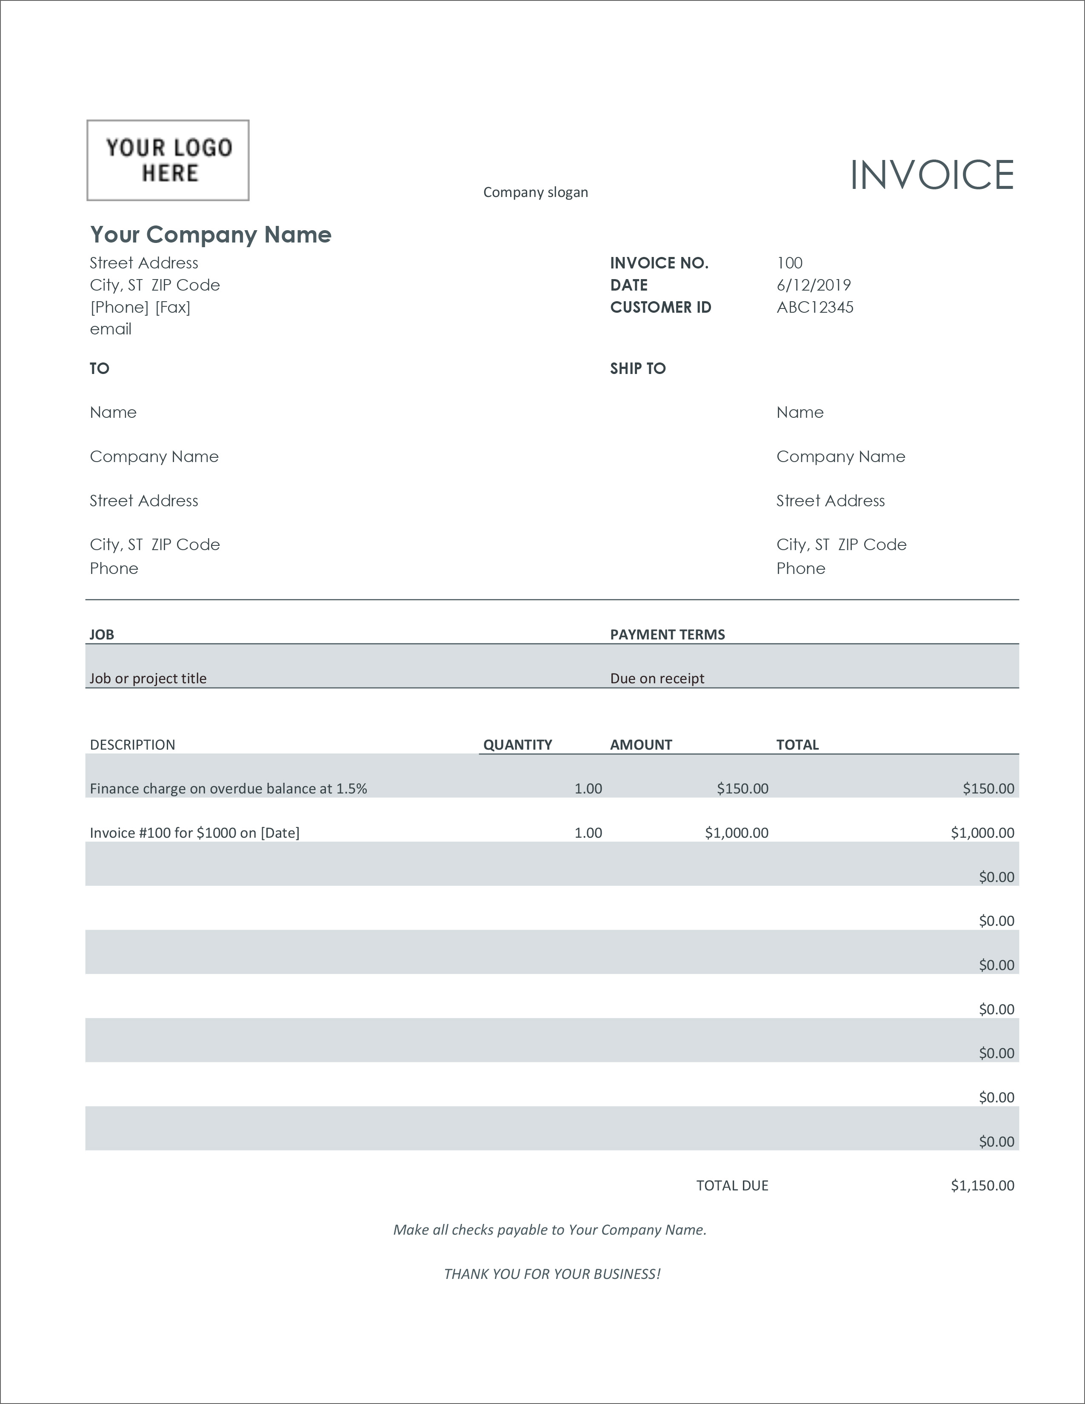
Task: Select the QUANTITY column header
Action: click(517, 745)
